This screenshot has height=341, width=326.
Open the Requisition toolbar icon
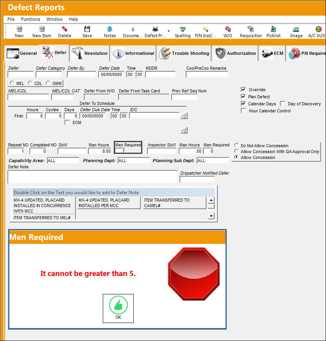[251, 29]
